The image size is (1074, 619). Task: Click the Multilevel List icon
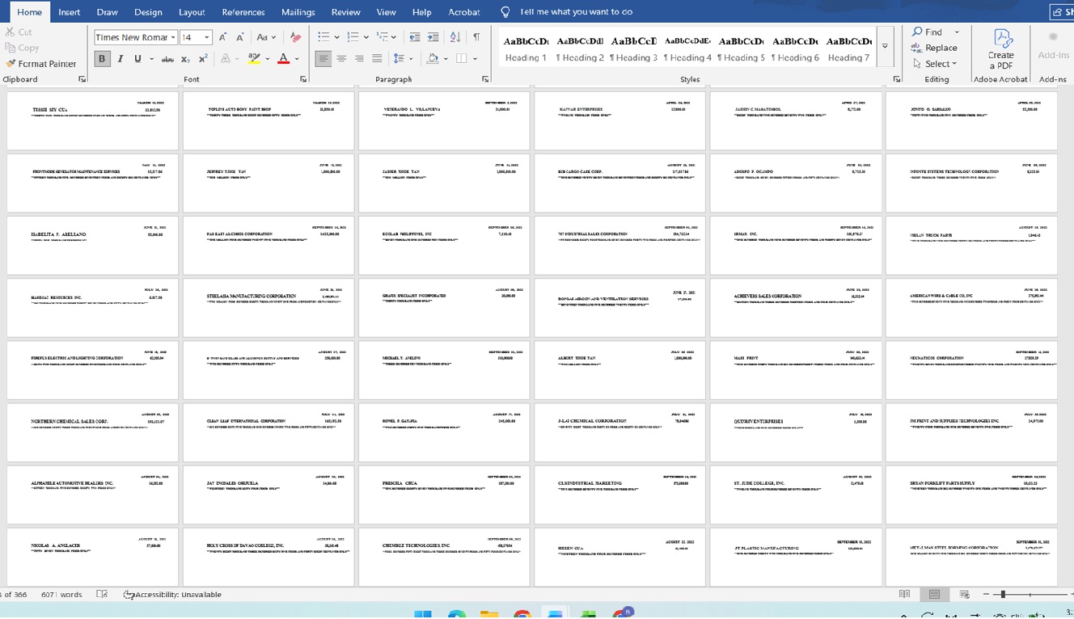(x=383, y=37)
